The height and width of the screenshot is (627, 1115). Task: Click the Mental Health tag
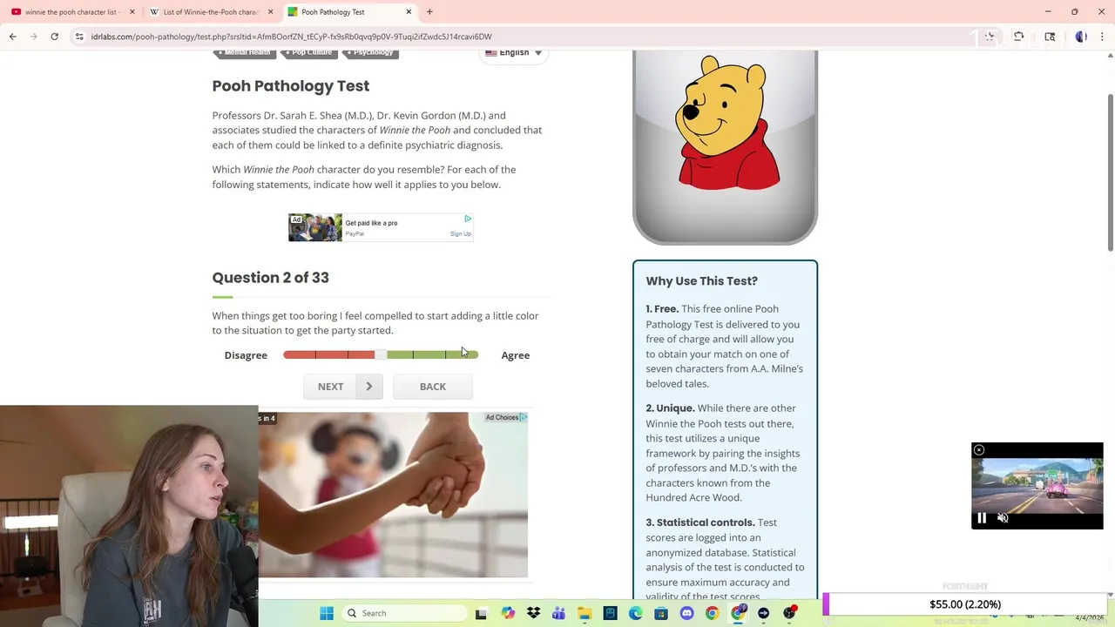245,53
